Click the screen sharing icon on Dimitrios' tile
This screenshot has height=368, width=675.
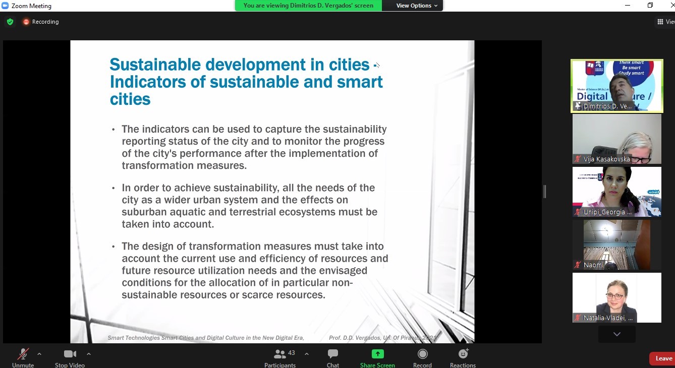pos(578,106)
